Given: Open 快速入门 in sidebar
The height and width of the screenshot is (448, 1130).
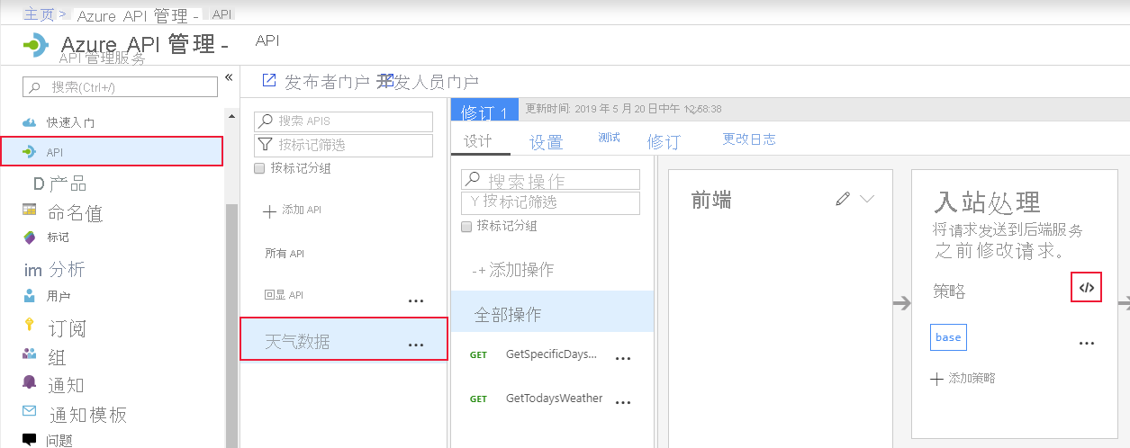Looking at the screenshot, I should click(71, 122).
